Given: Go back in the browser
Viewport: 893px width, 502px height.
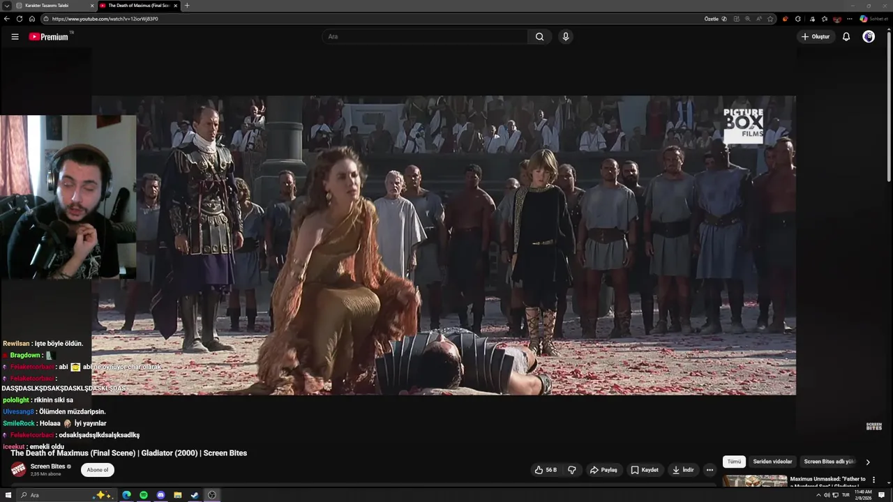Looking at the screenshot, I should click(x=7, y=19).
